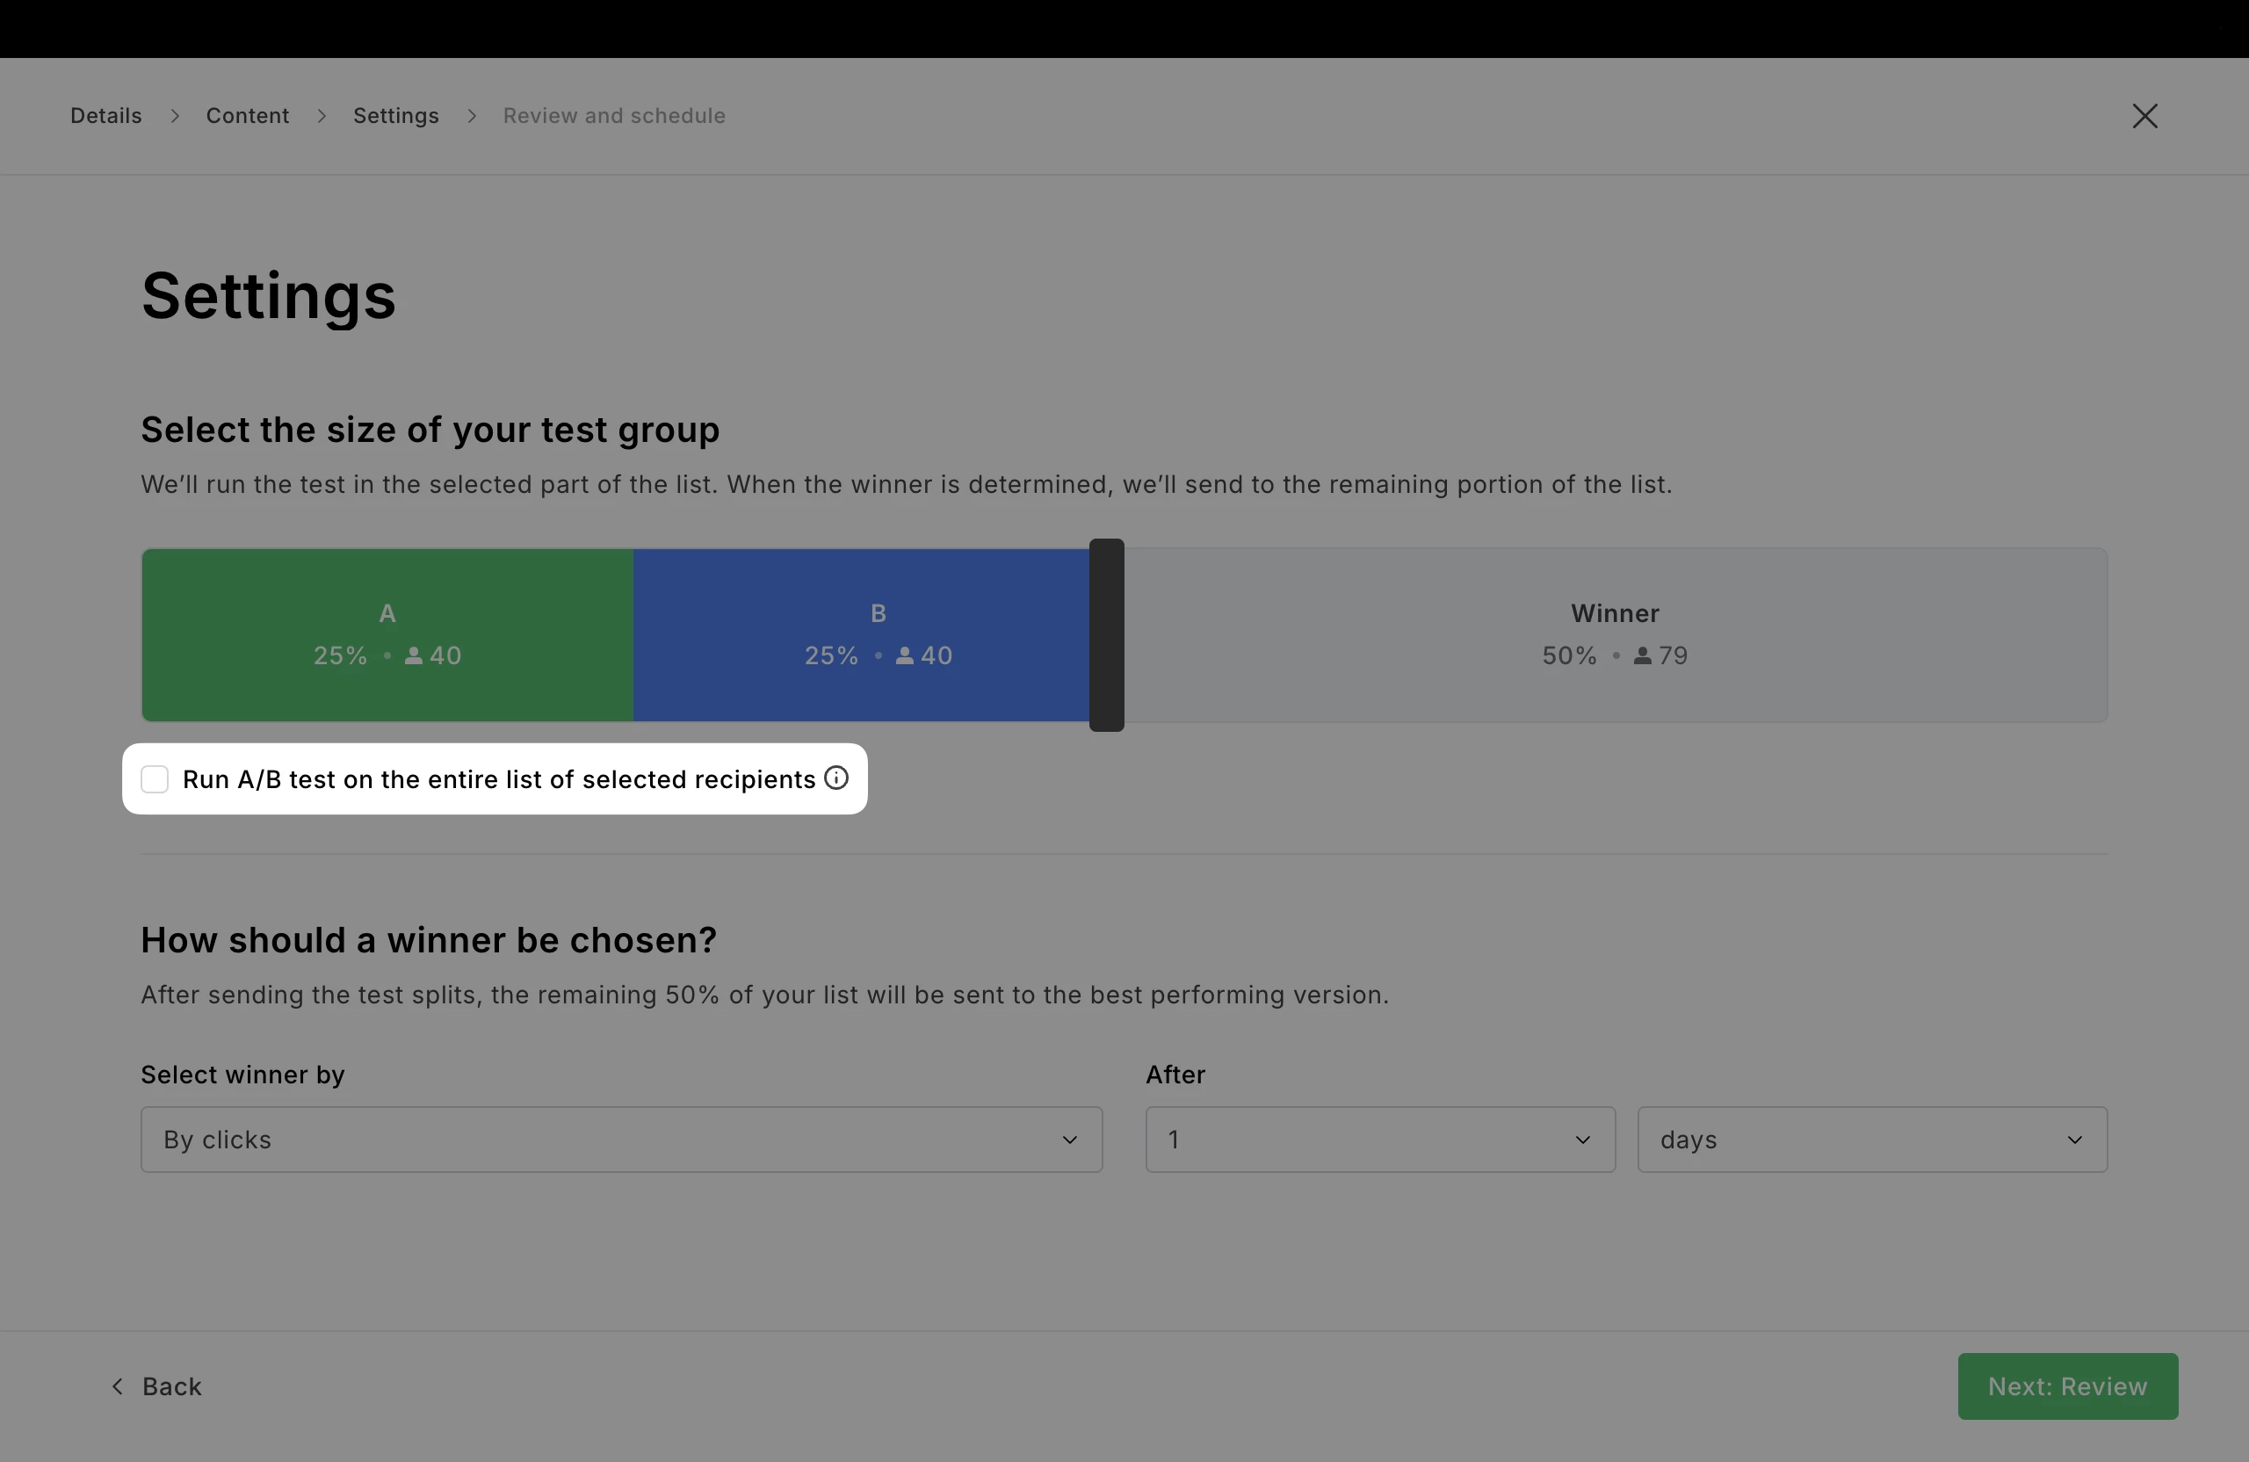Screen dimensions: 2249x1462
Task: Click the info icon next to A/B test option
Action: [x=836, y=778]
